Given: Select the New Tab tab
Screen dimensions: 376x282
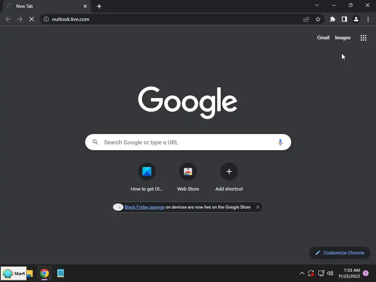Looking at the screenshot, I should click(x=47, y=6).
